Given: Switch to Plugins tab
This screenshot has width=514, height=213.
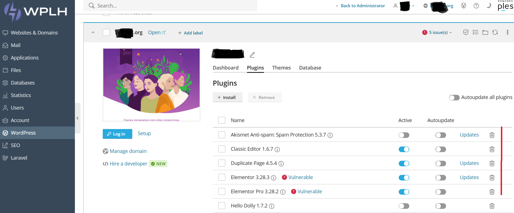Looking at the screenshot, I should click(255, 68).
